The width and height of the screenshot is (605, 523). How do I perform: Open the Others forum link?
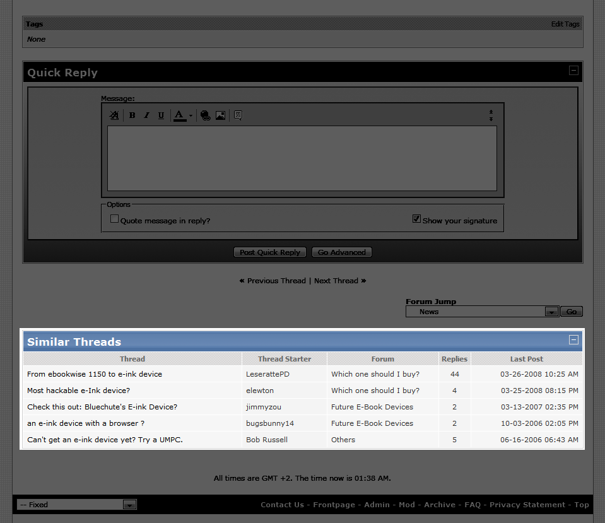343,440
